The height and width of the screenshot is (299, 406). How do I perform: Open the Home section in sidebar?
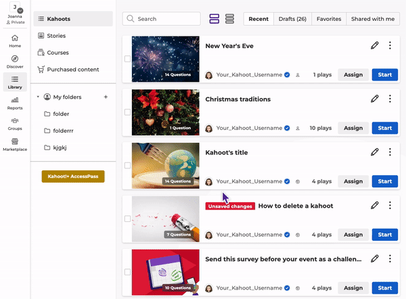pos(15,41)
